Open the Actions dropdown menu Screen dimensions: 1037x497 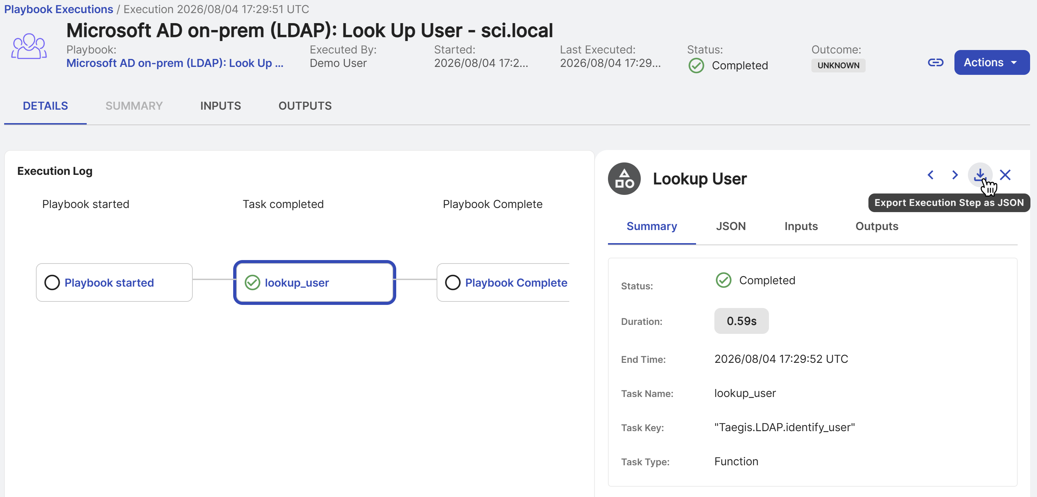[991, 62]
